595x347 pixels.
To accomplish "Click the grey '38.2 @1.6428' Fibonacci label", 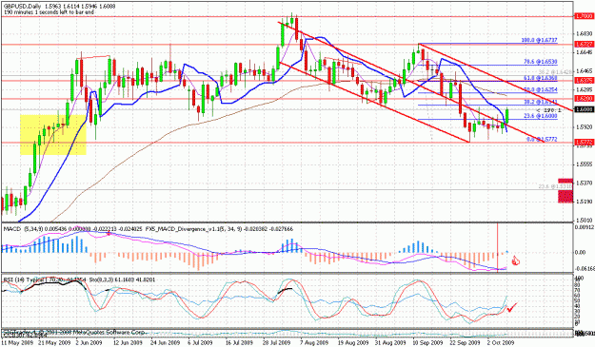I will click(x=554, y=71).
